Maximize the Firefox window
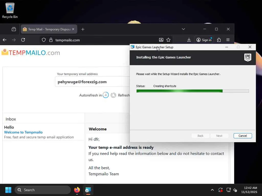Image resolution: width=262 pixels, height=196 pixels. pos(216,29)
